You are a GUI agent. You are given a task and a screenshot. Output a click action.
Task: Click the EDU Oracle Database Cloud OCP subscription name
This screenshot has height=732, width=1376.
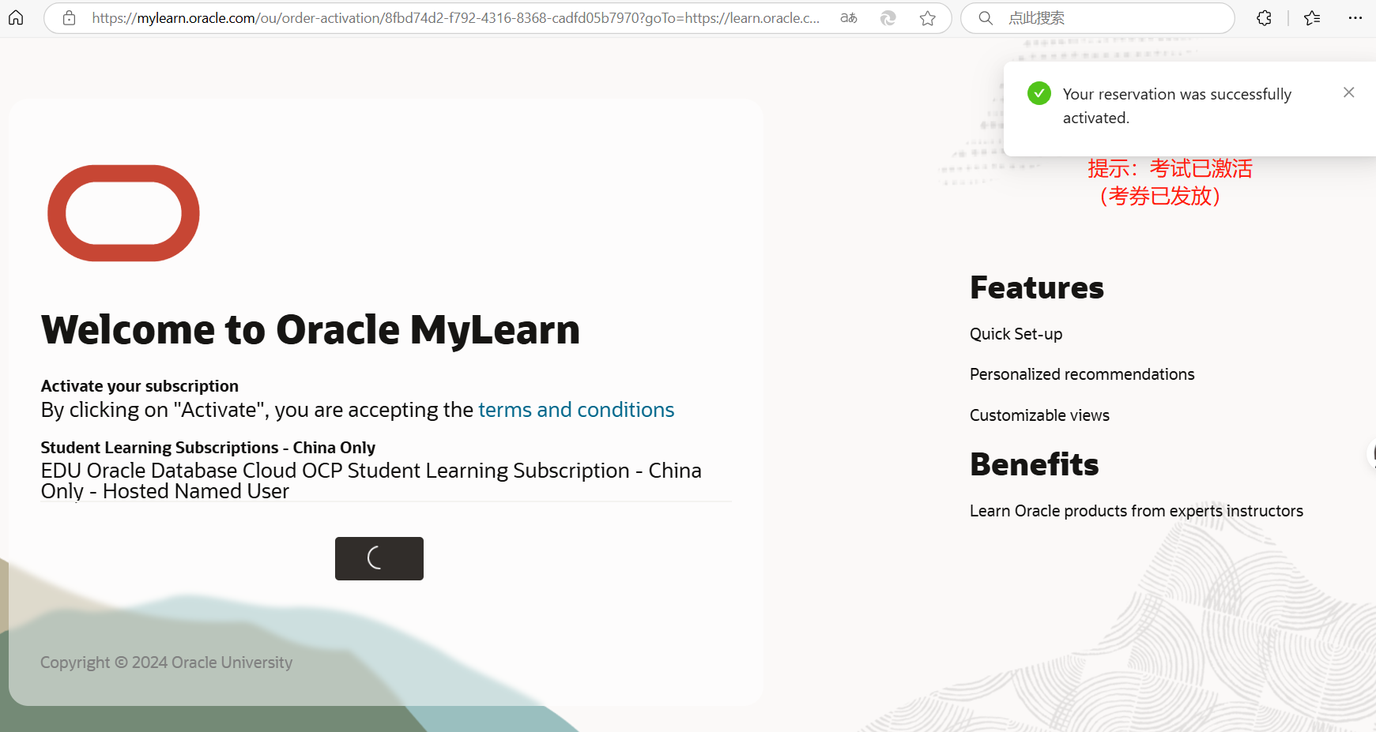(x=371, y=481)
